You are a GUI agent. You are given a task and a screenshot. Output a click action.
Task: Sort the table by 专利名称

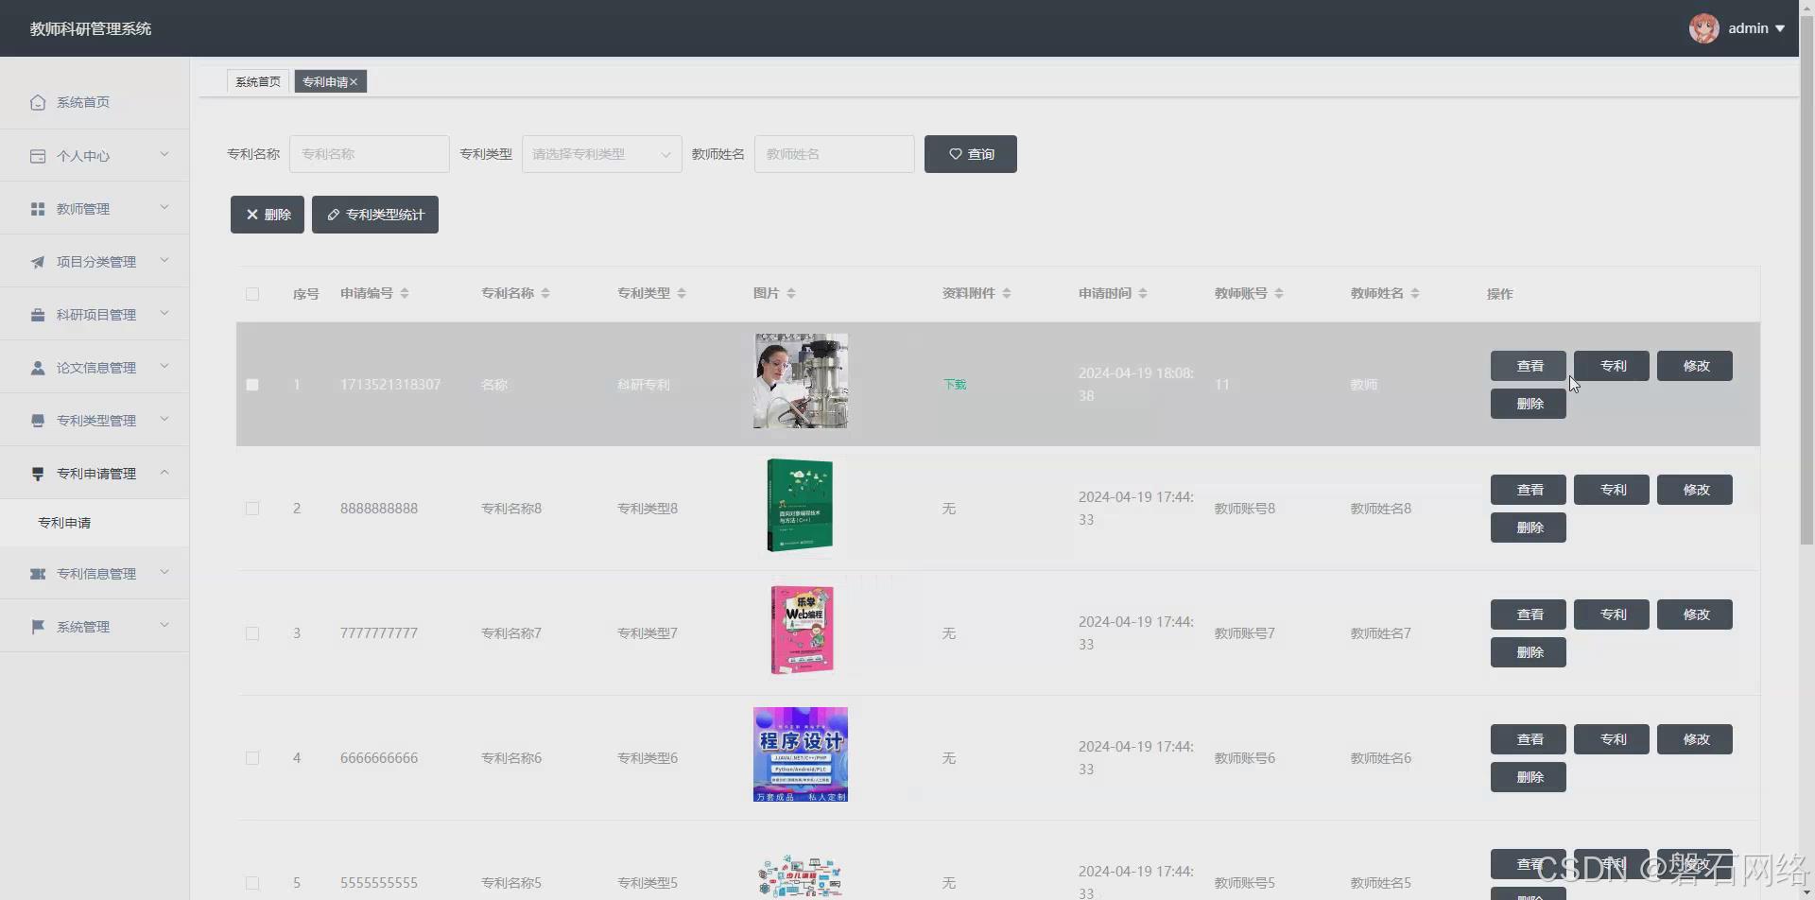[x=545, y=293]
